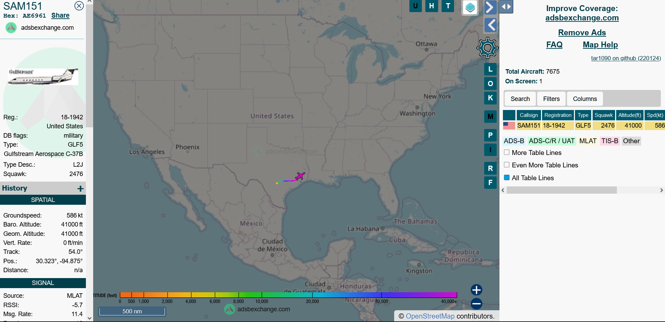Toggle the sidebar width double-arrow button

click(506, 7)
